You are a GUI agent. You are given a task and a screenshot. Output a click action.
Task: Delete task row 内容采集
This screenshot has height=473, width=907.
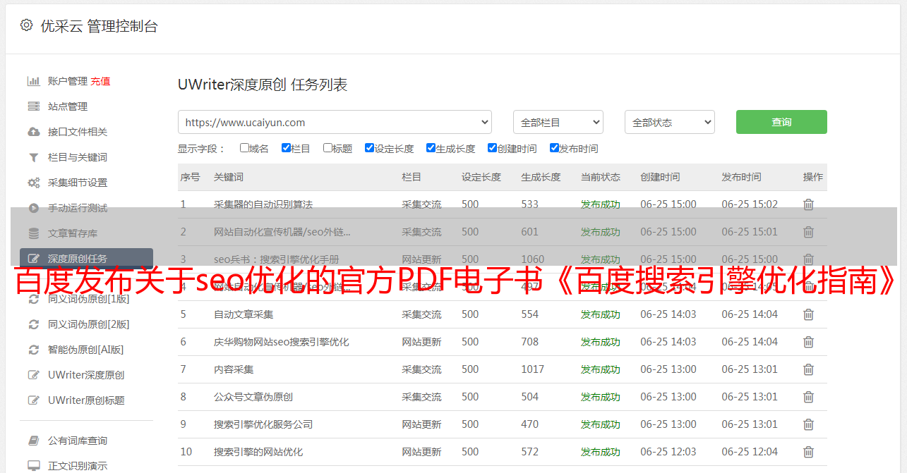point(808,369)
